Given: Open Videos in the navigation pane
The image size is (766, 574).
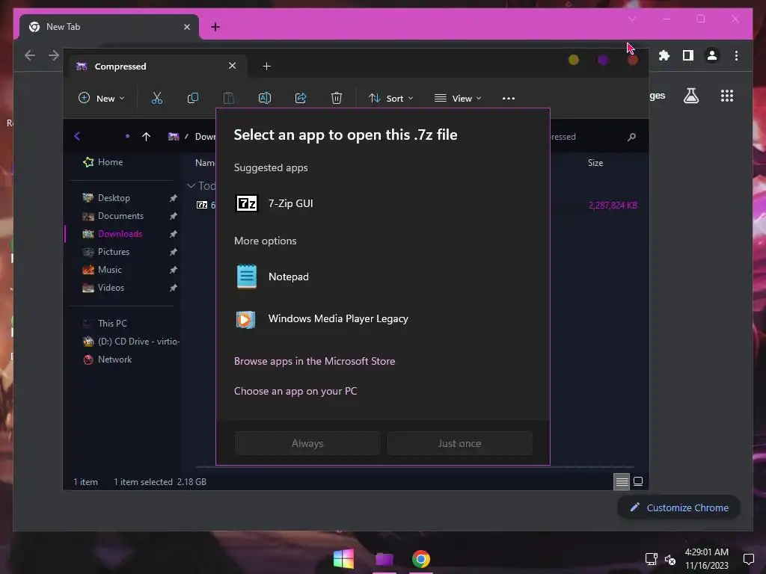Looking at the screenshot, I should click(x=103, y=288).
